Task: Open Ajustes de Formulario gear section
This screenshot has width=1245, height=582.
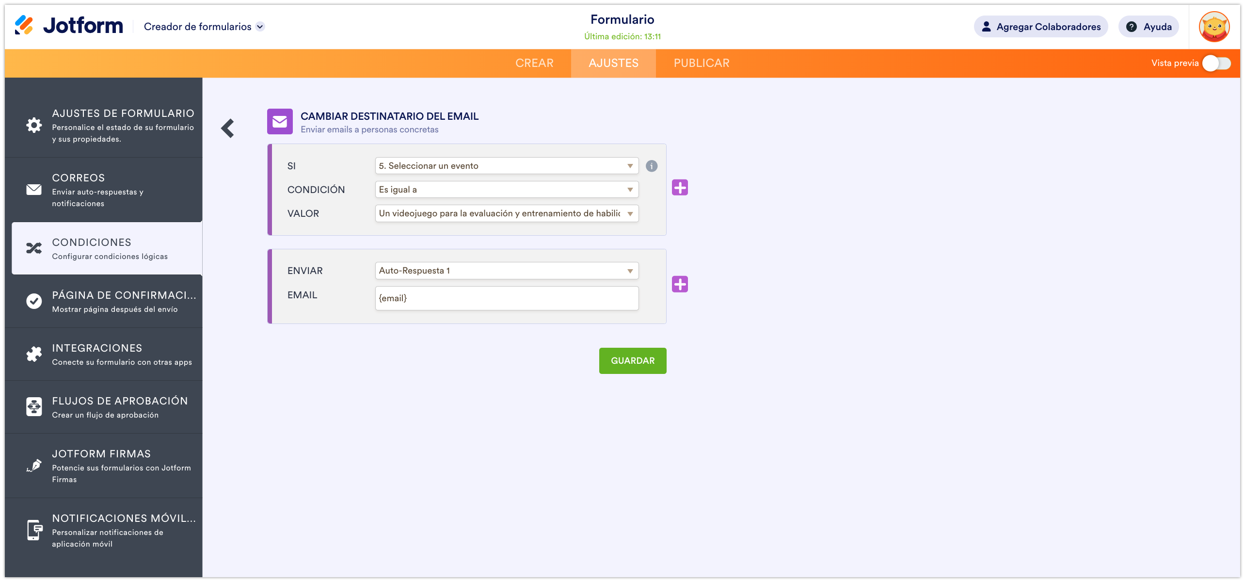Action: tap(104, 126)
